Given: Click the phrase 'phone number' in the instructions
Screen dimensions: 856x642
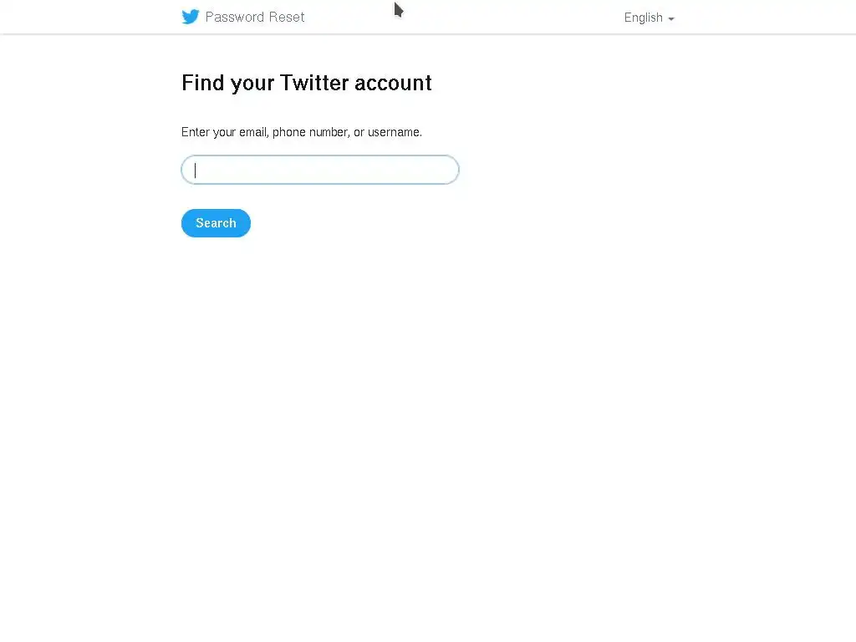Looking at the screenshot, I should tap(311, 132).
